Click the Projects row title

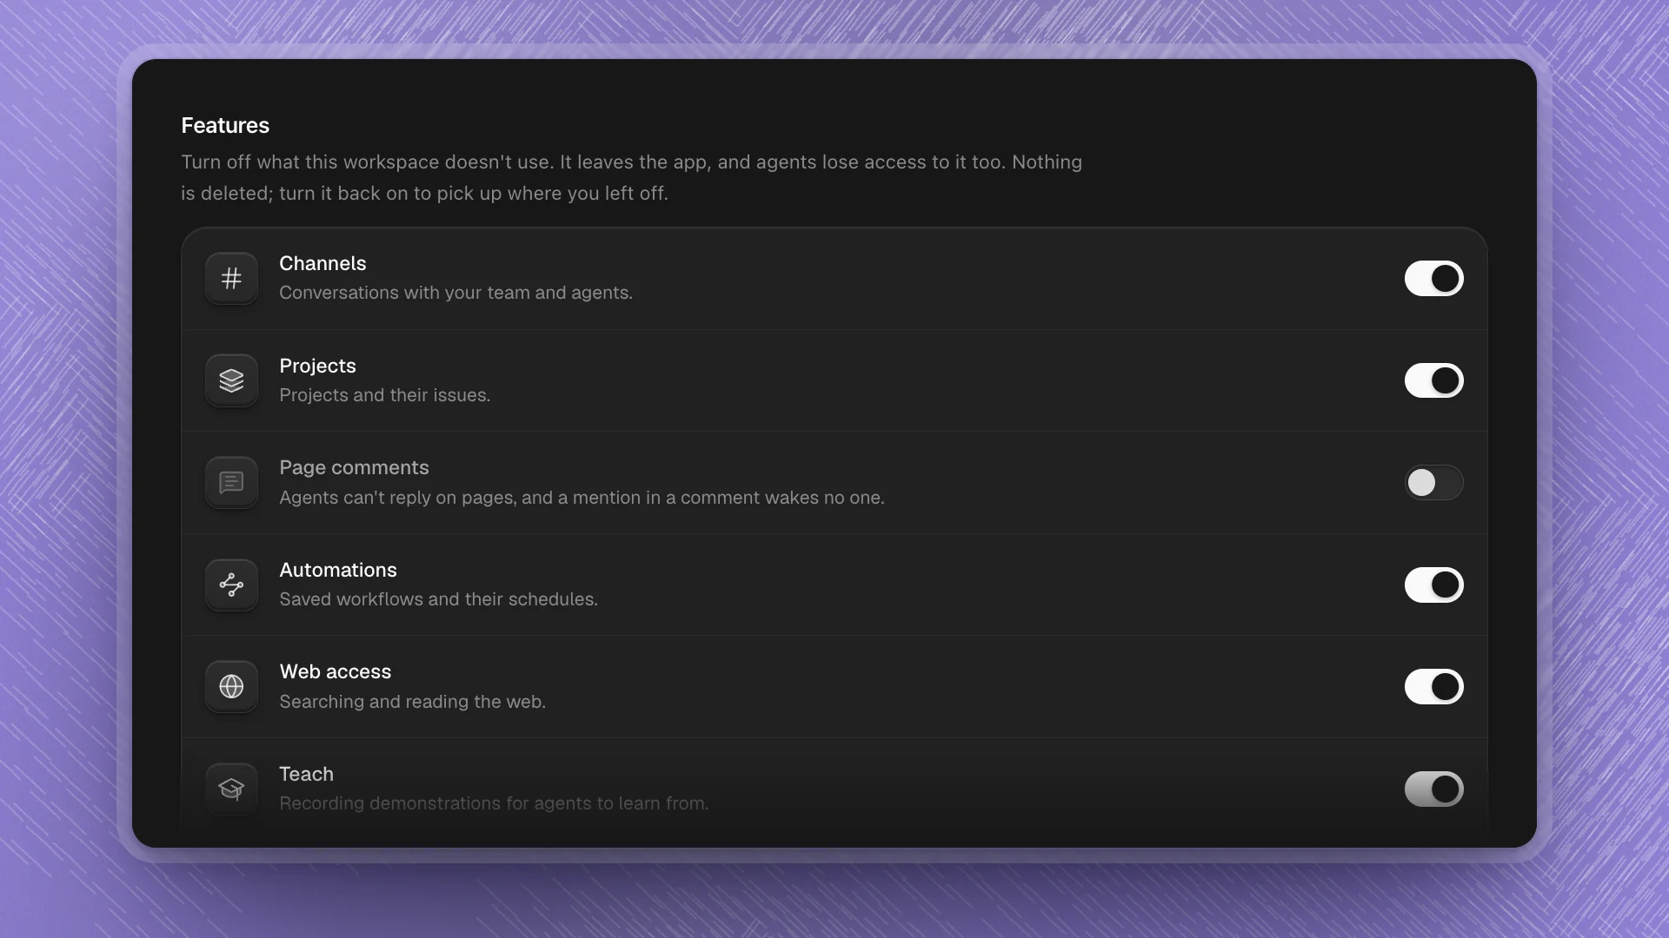coord(317,366)
